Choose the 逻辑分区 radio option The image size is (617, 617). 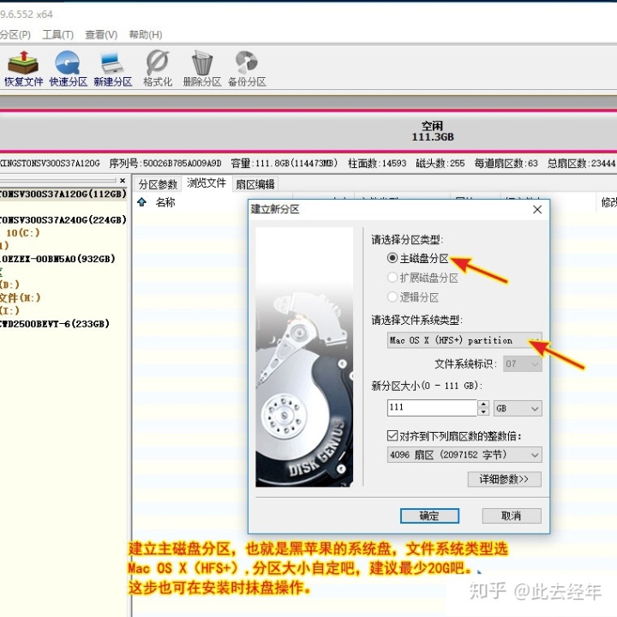click(392, 297)
